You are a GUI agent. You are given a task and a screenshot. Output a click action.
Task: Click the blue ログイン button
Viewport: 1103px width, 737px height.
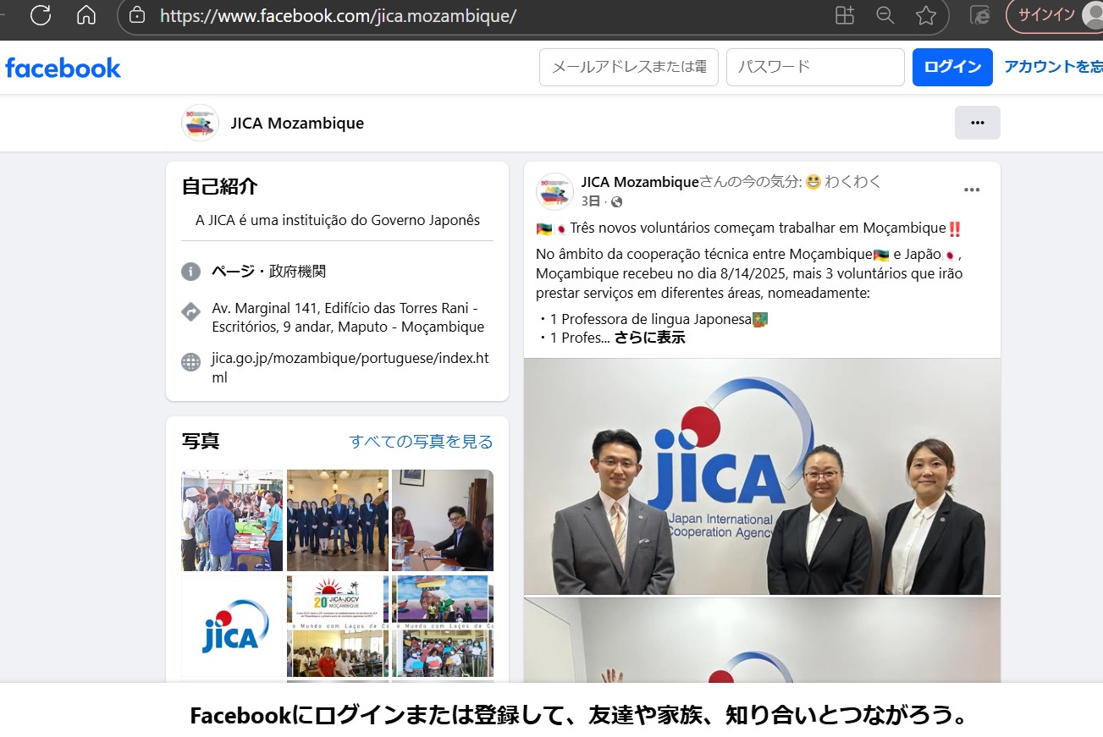(952, 67)
